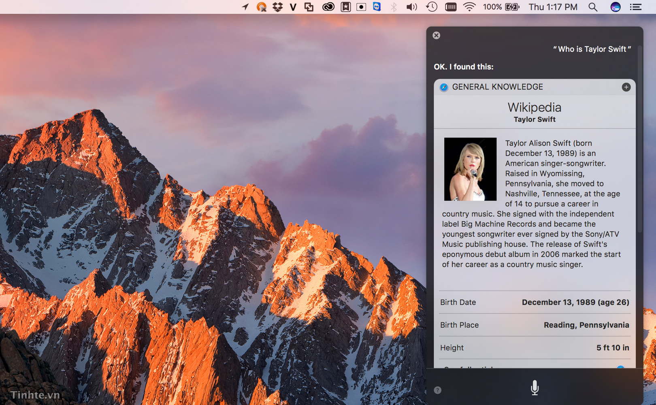Click the location services arrow in menu bar

coord(245,7)
